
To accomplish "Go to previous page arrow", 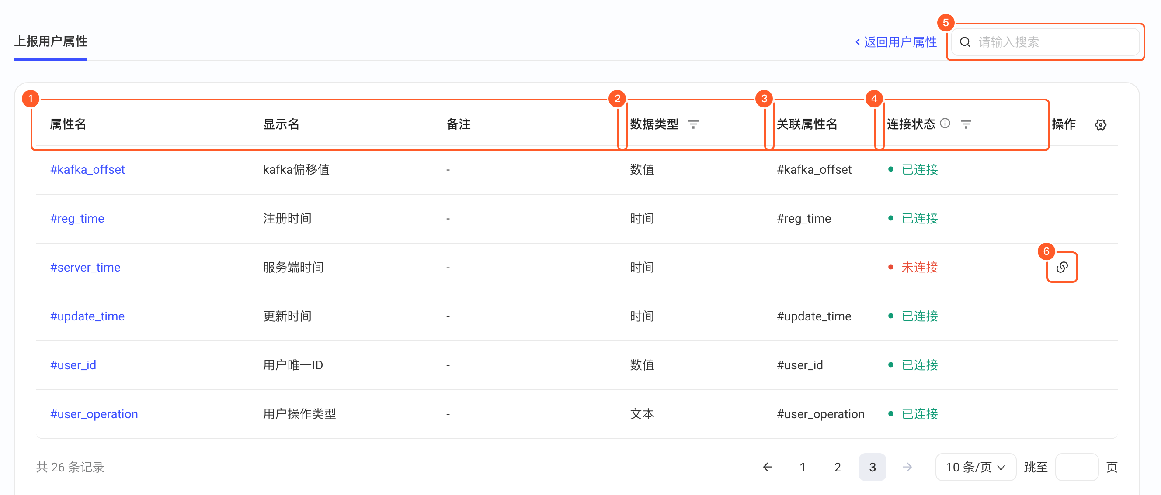I will pyautogui.click(x=768, y=467).
